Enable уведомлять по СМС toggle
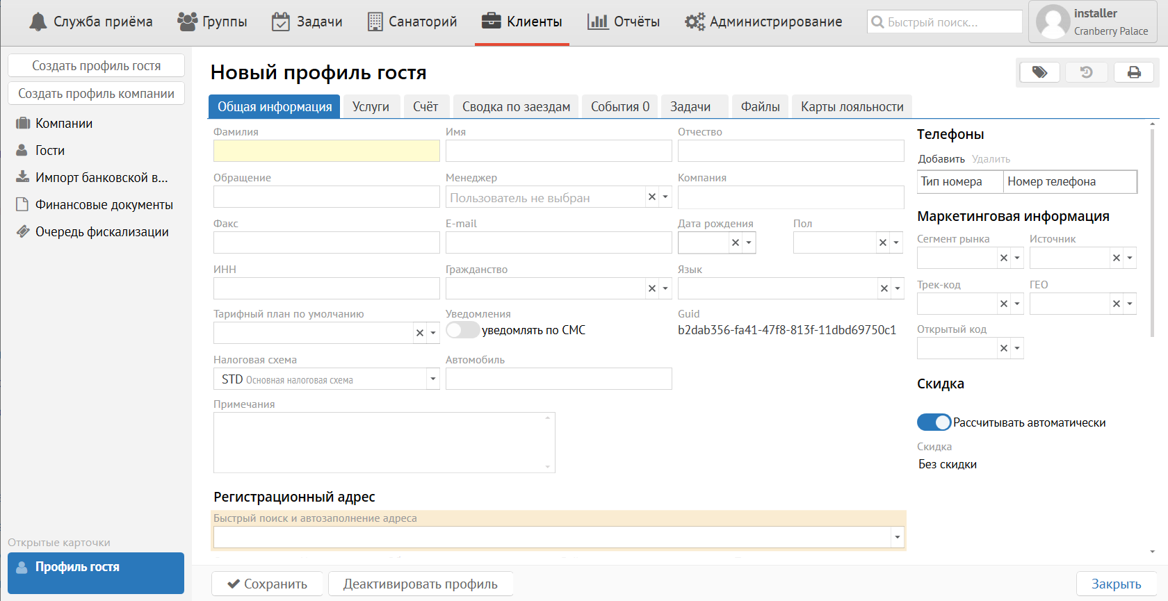The height and width of the screenshot is (601, 1168). click(x=463, y=330)
